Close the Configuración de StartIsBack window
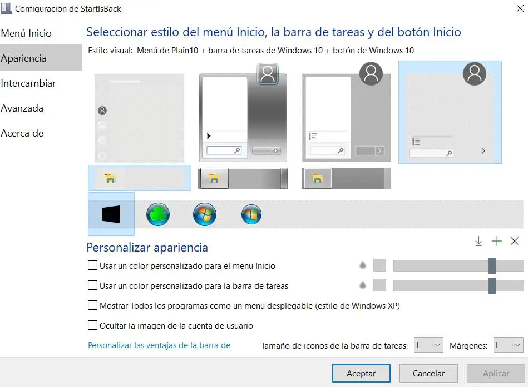Screen dimensions: 528x387 click(520, 8)
